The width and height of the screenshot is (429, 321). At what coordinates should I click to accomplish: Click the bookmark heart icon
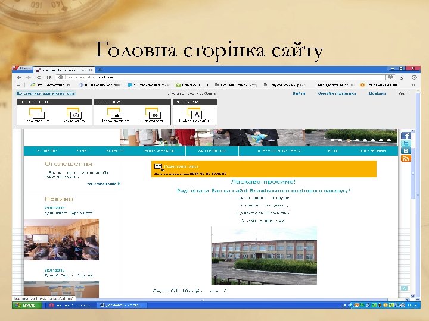[x=390, y=77]
